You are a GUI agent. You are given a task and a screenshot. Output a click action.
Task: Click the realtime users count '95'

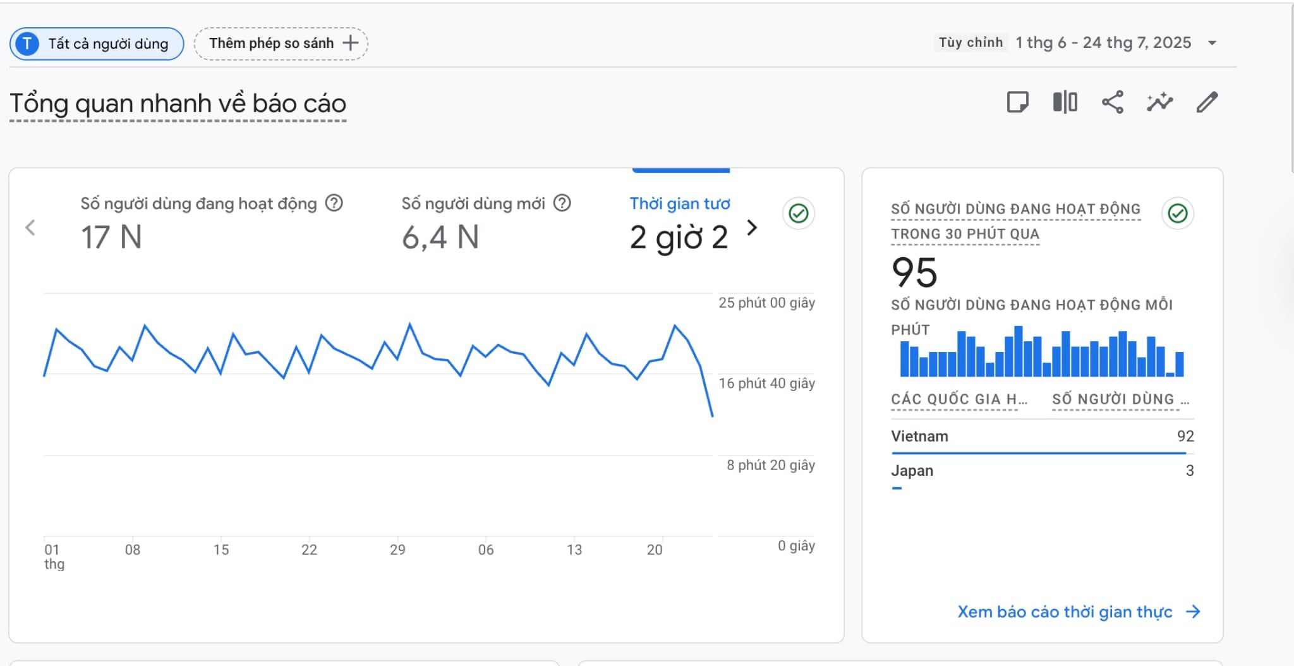[914, 273]
